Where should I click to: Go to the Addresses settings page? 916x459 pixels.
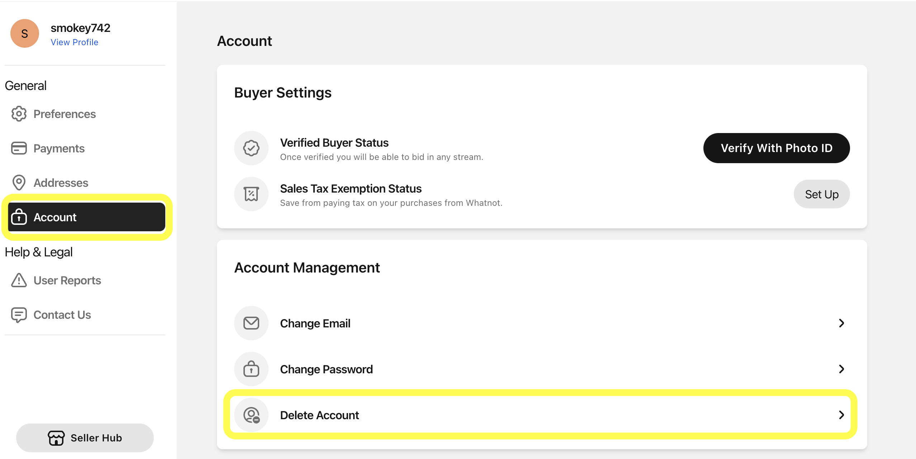tap(61, 183)
